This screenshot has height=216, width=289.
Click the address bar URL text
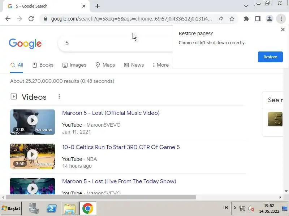click(x=131, y=19)
